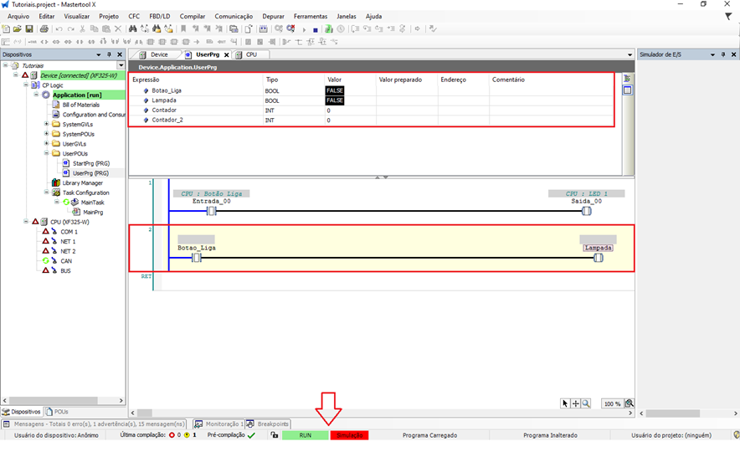Collapse the UserPOUs folder
The width and height of the screenshot is (740, 462).
[47, 153]
